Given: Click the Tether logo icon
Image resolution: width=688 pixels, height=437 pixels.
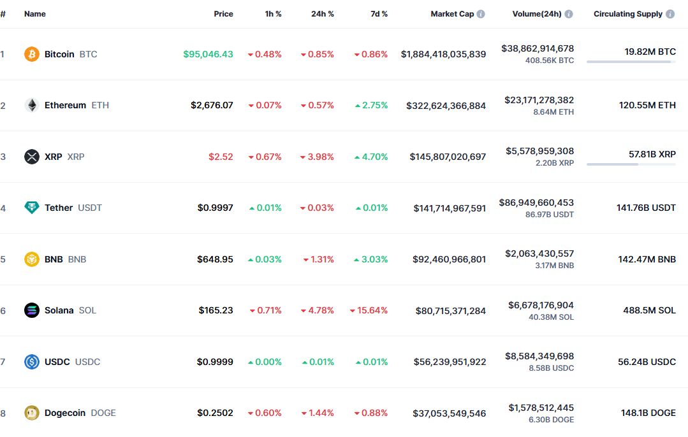Looking at the screenshot, I should pos(32,208).
